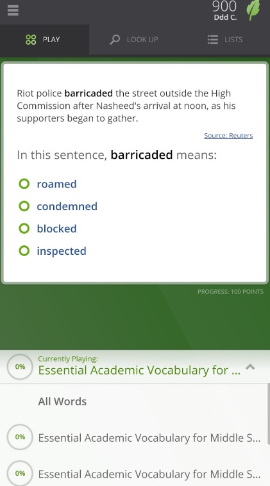
Task: Choose the 'blocked' answer option
Action: [56, 229]
